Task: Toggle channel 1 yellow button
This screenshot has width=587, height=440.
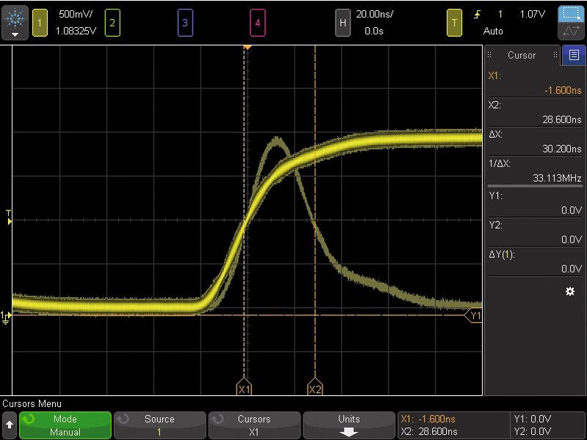Action: point(40,23)
